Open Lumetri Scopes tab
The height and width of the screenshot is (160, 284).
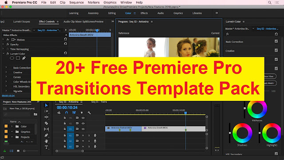(x=22, y=22)
